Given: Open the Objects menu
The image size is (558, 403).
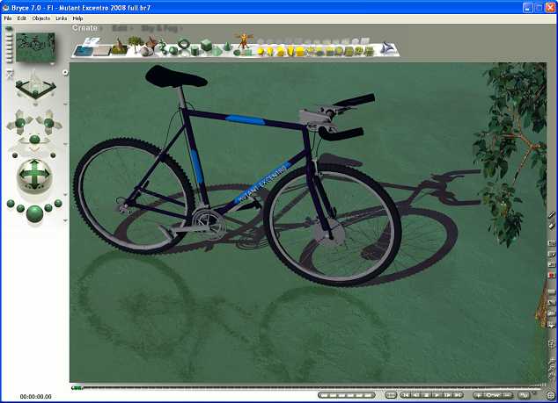Looking at the screenshot, I should pyautogui.click(x=41, y=18).
